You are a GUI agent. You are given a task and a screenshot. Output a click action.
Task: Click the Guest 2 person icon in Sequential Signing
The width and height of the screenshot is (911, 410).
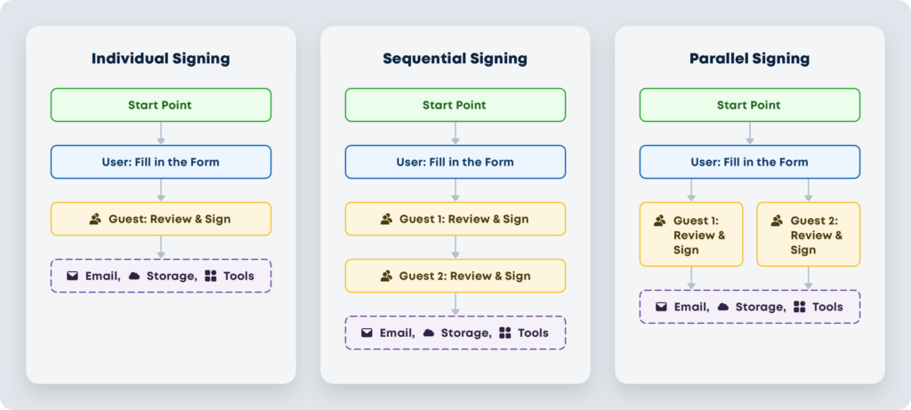[x=386, y=276]
